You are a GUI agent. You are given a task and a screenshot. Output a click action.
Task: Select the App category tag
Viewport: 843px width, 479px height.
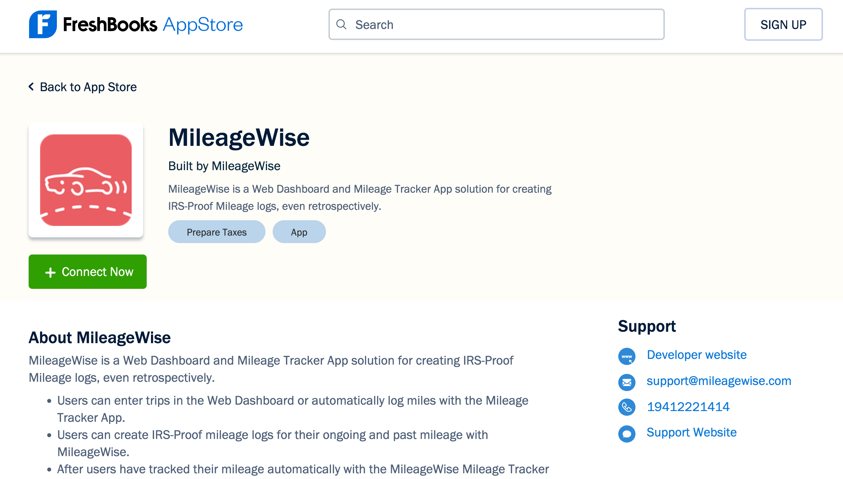coord(299,232)
